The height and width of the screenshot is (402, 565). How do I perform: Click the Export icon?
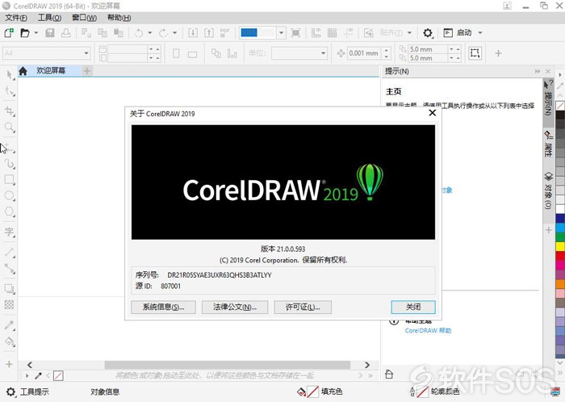pos(208,33)
